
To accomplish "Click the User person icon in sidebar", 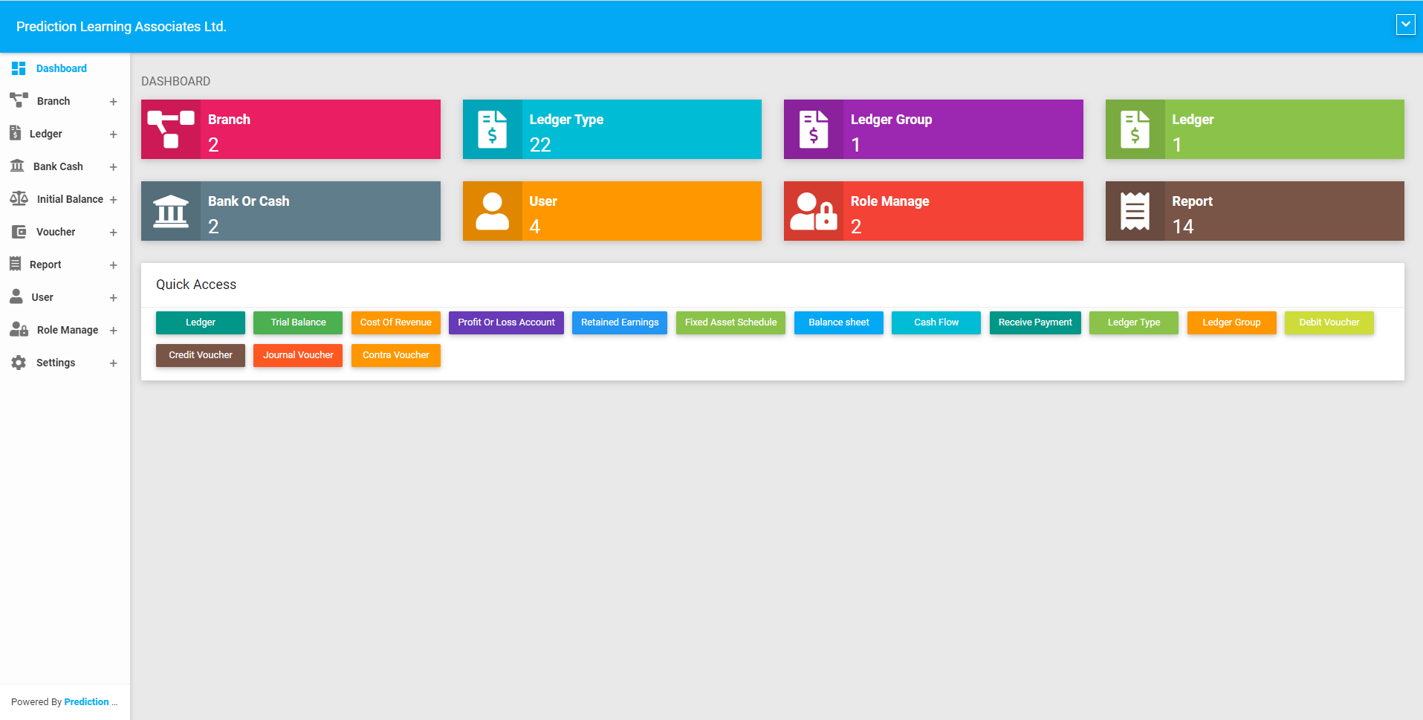I will [16, 296].
